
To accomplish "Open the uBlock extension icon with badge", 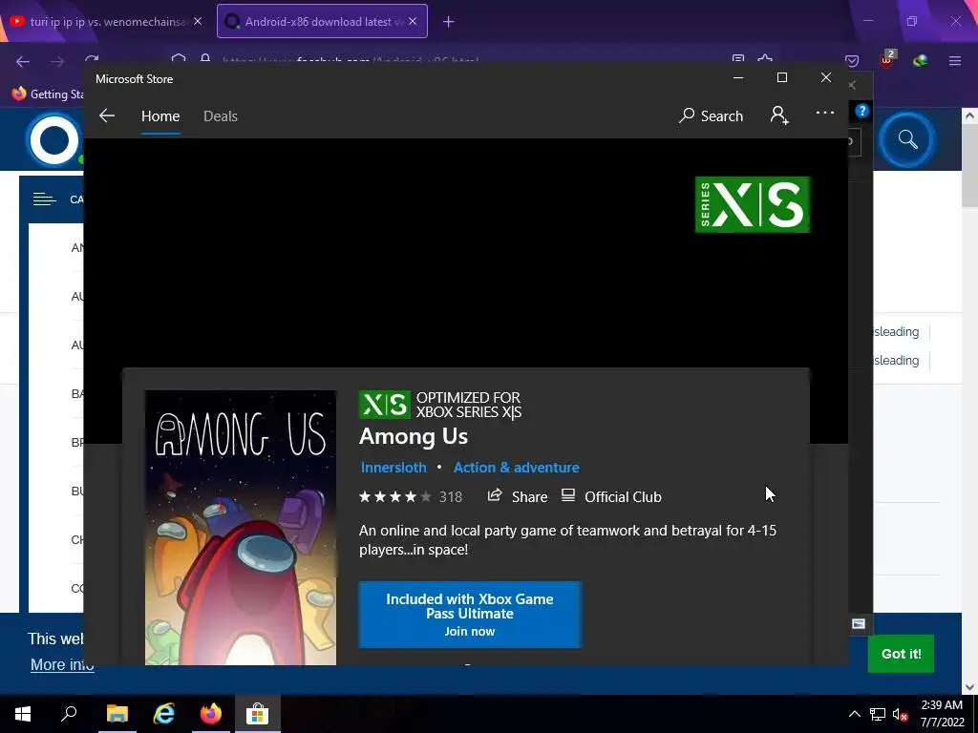I will pos(887,60).
